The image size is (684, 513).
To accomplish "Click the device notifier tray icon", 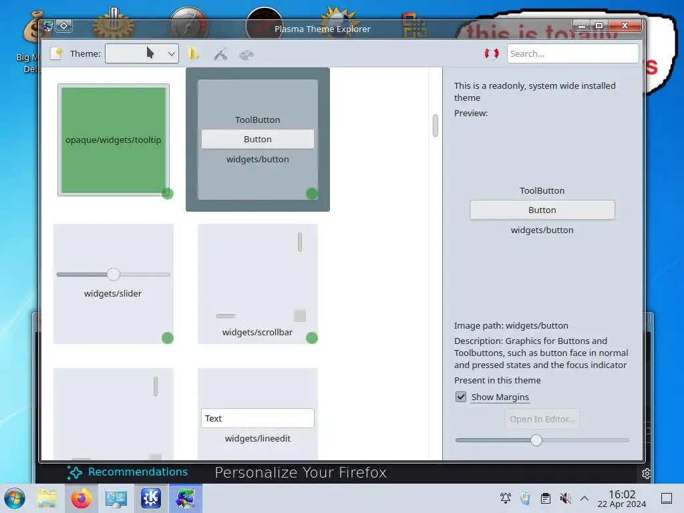I will coord(525,498).
